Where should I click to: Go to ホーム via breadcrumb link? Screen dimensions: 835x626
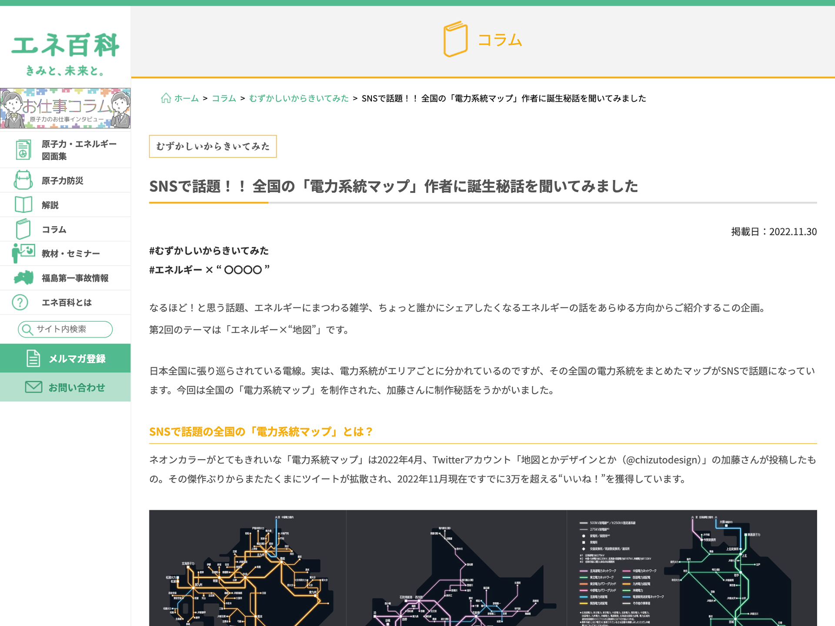click(186, 98)
